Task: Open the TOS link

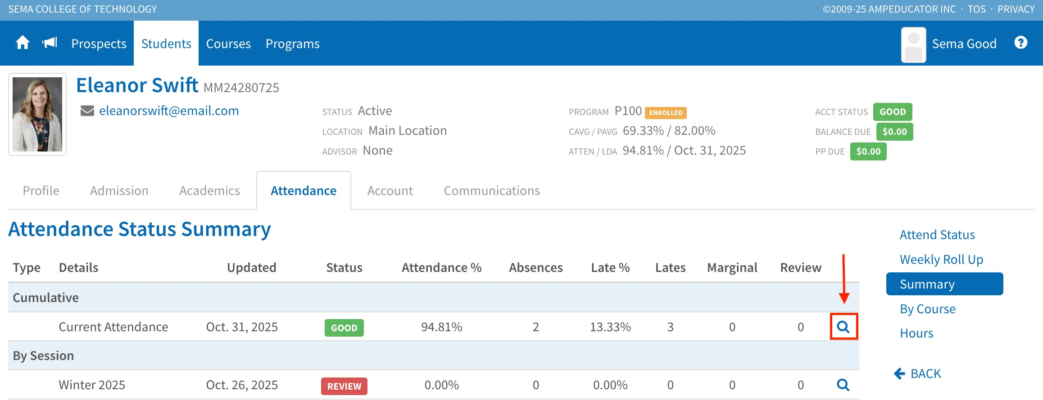Action: 977,9
